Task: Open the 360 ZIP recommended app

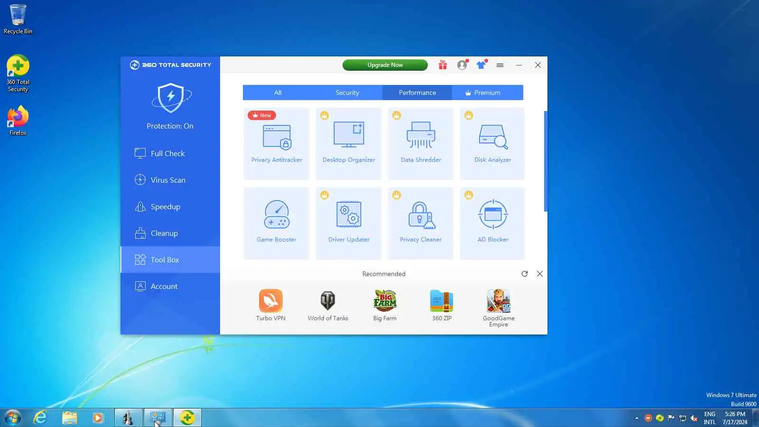Action: pyautogui.click(x=442, y=305)
